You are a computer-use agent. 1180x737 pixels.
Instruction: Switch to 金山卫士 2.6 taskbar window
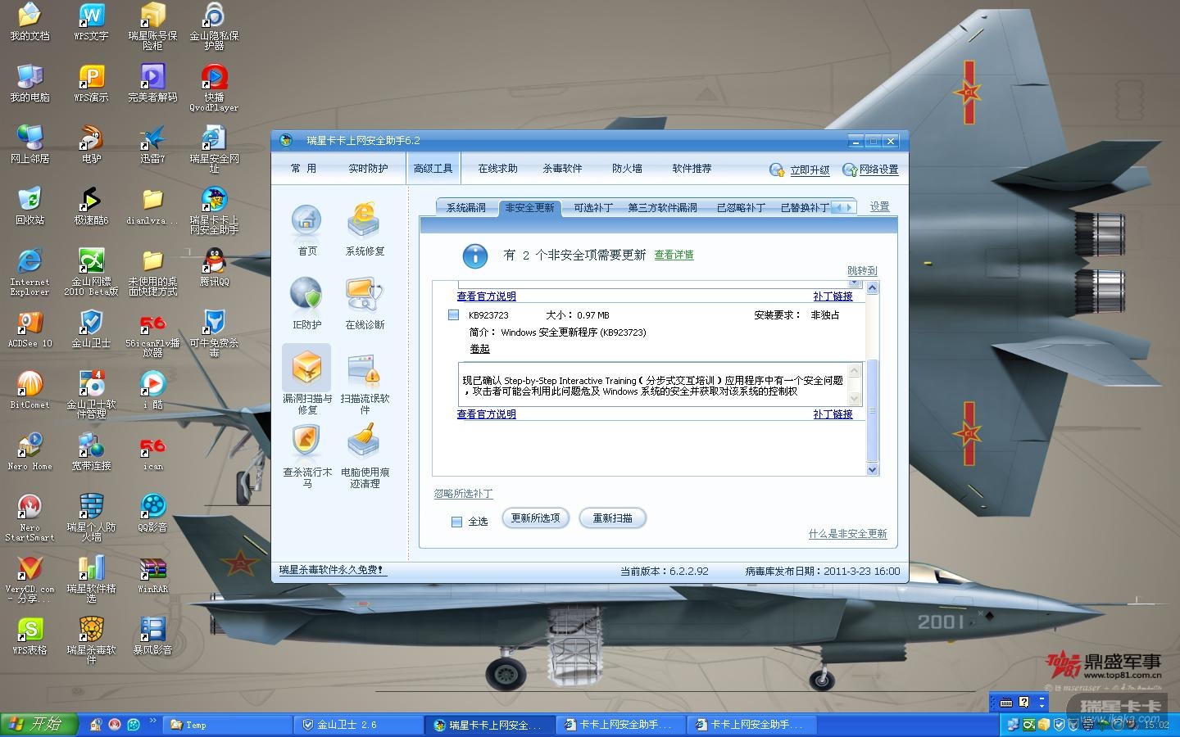(x=358, y=725)
